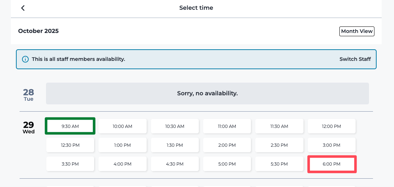Switch to Month View
The height and width of the screenshot is (187, 394).
pos(357,31)
